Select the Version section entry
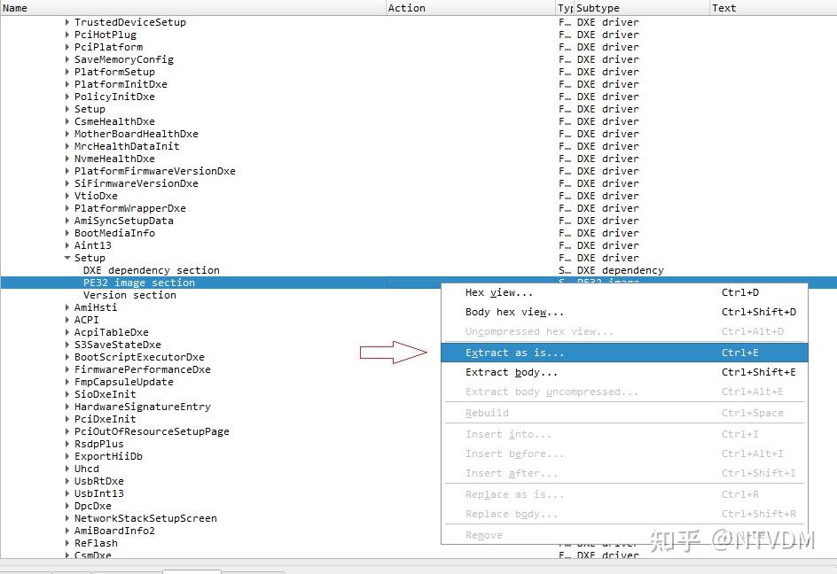837x574 pixels. [x=129, y=295]
